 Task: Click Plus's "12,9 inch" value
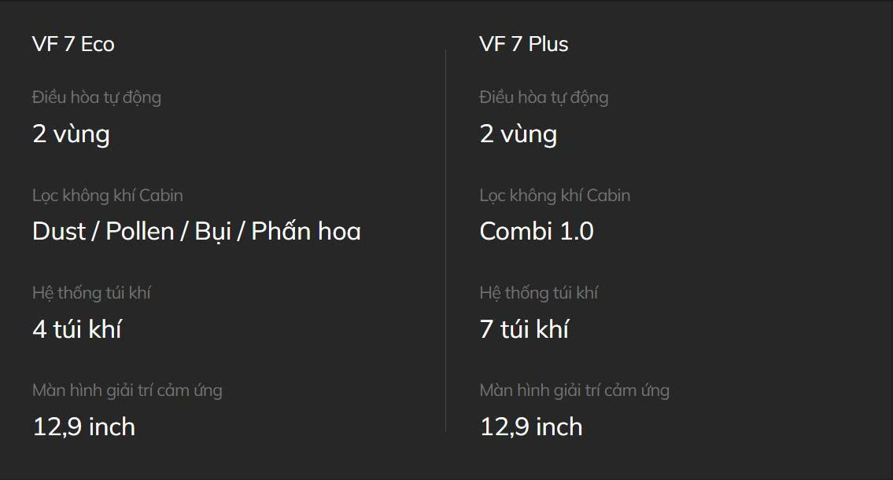pyautogui.click(x=531, y=427)
